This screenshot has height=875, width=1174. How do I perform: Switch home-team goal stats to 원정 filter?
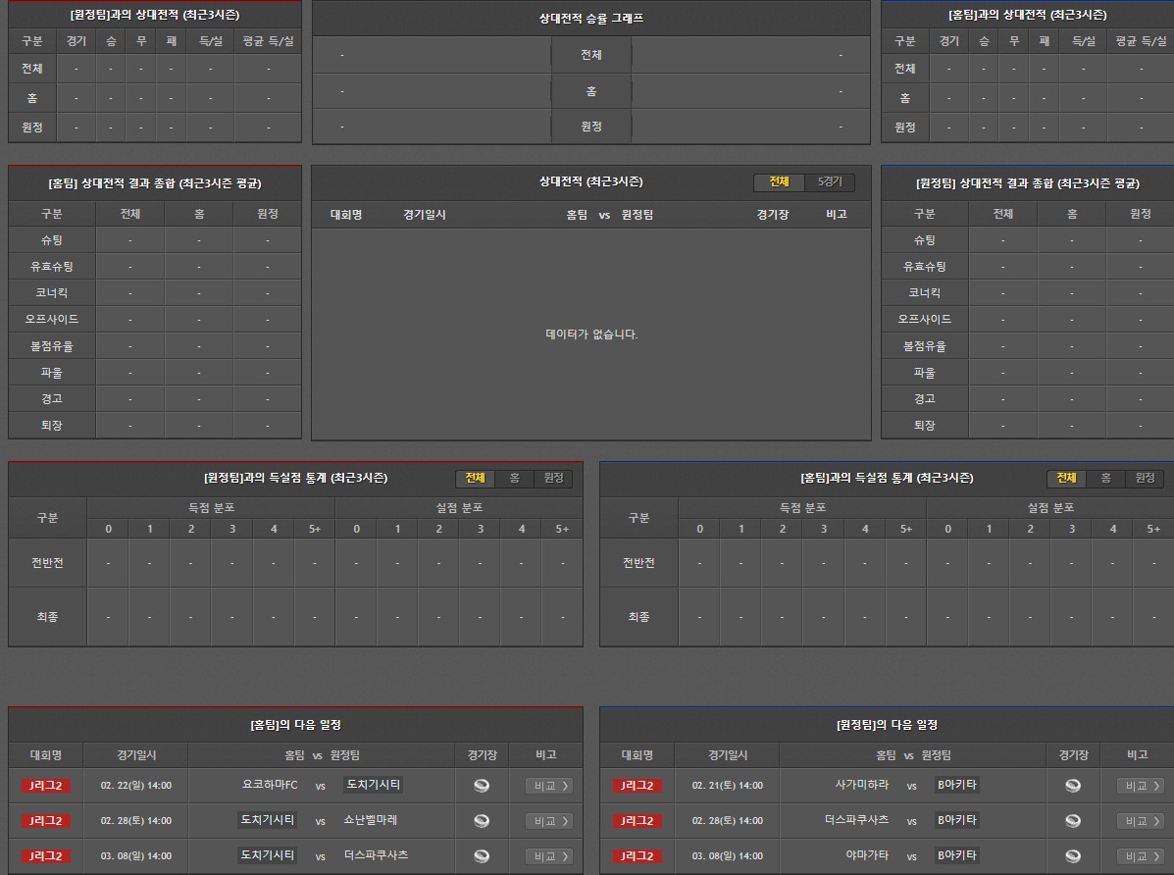coord(553,478)
